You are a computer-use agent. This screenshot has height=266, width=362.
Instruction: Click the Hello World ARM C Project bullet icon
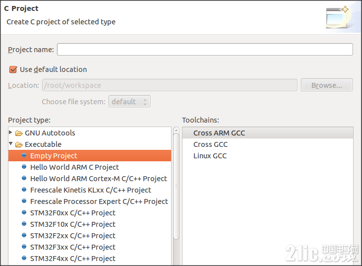click(24, 166)
